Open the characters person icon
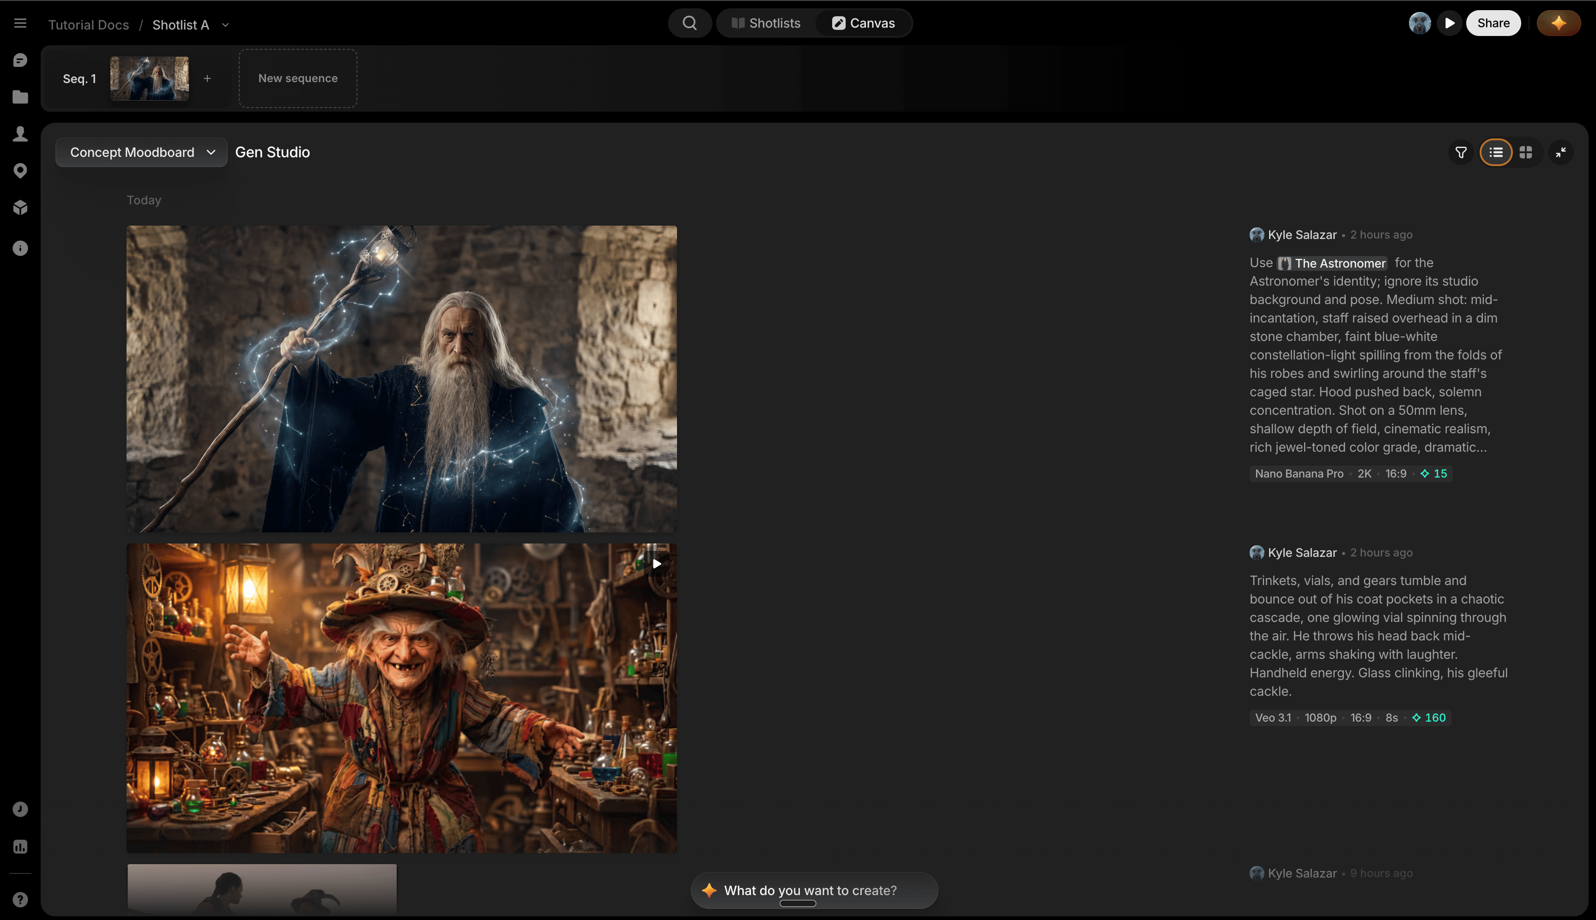Screen dimensions: 1596x920 tap(20, 133)
